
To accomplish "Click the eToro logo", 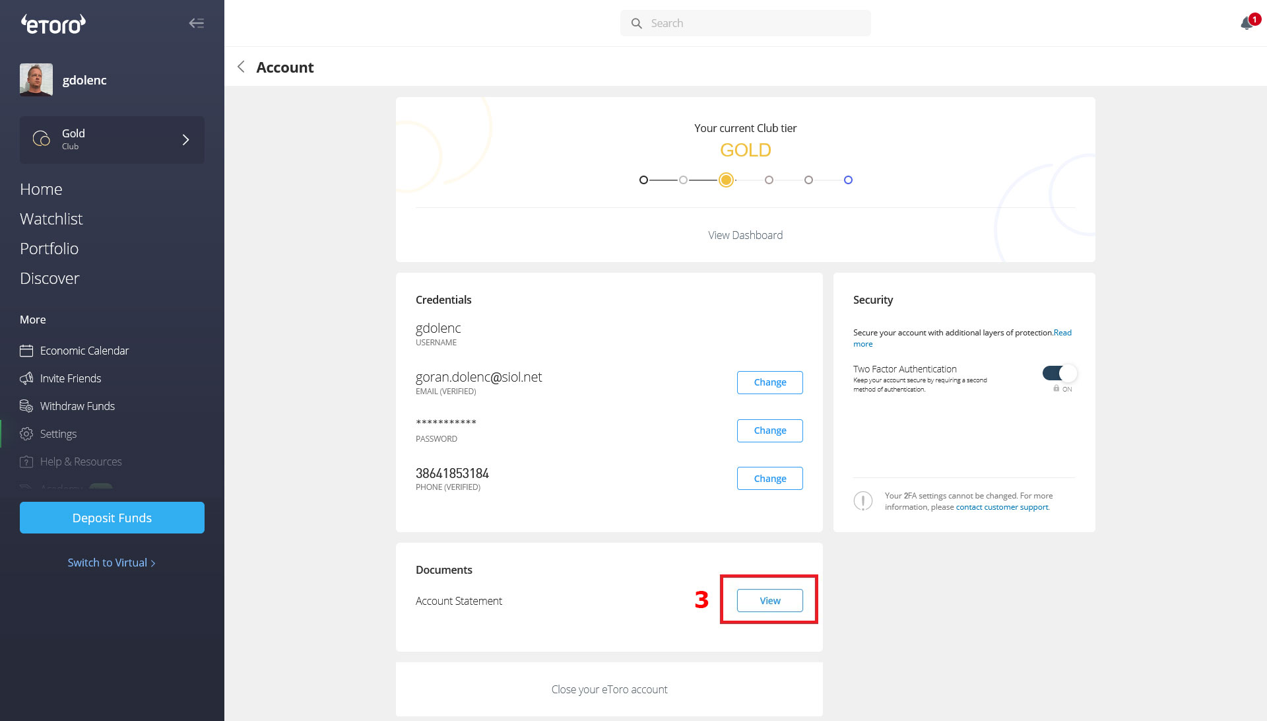I will pos(53,24).
